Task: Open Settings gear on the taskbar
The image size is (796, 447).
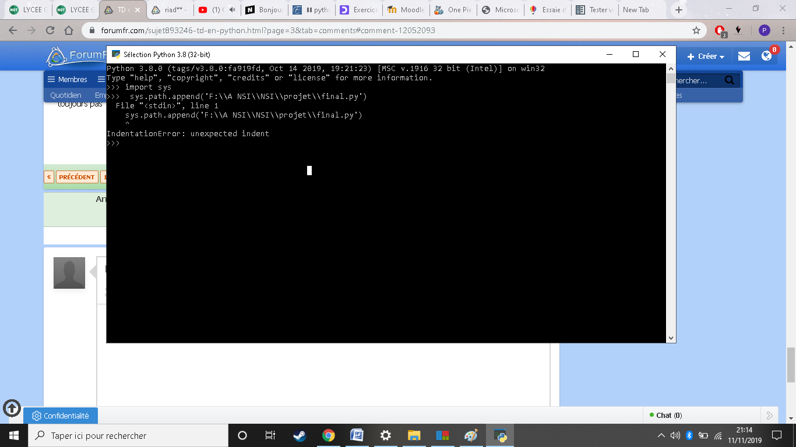Action: pos(385,435)
